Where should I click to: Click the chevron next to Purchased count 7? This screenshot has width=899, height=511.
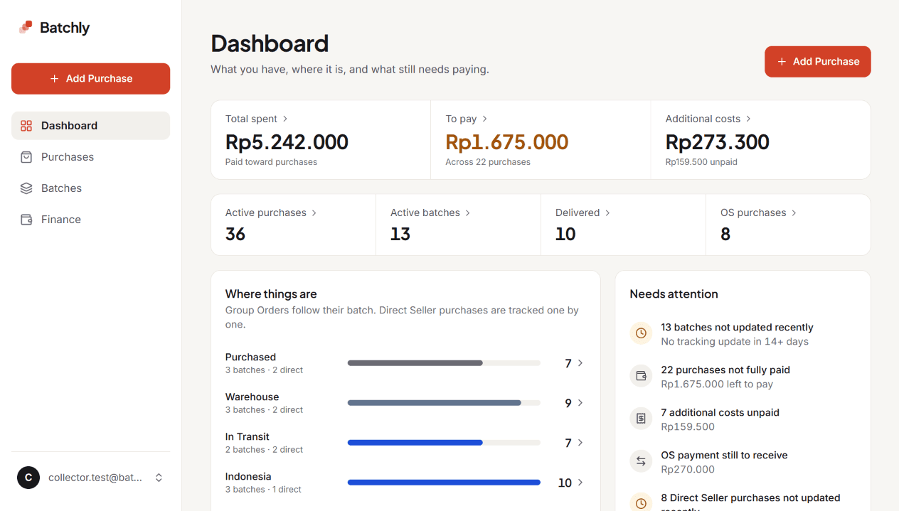(x=580, y=363)
